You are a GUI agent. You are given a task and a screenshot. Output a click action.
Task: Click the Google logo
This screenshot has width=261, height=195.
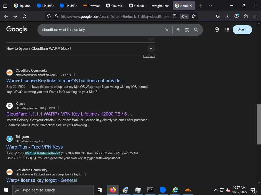(17, 29)
